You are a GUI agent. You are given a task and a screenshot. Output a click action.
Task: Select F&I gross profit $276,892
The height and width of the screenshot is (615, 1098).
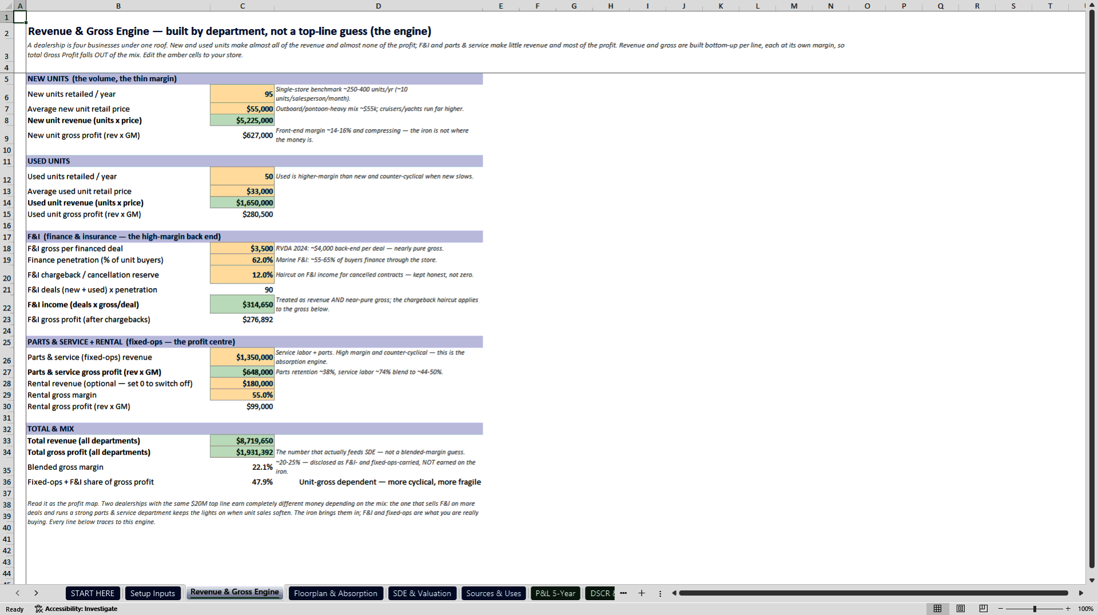click(242, 319)
